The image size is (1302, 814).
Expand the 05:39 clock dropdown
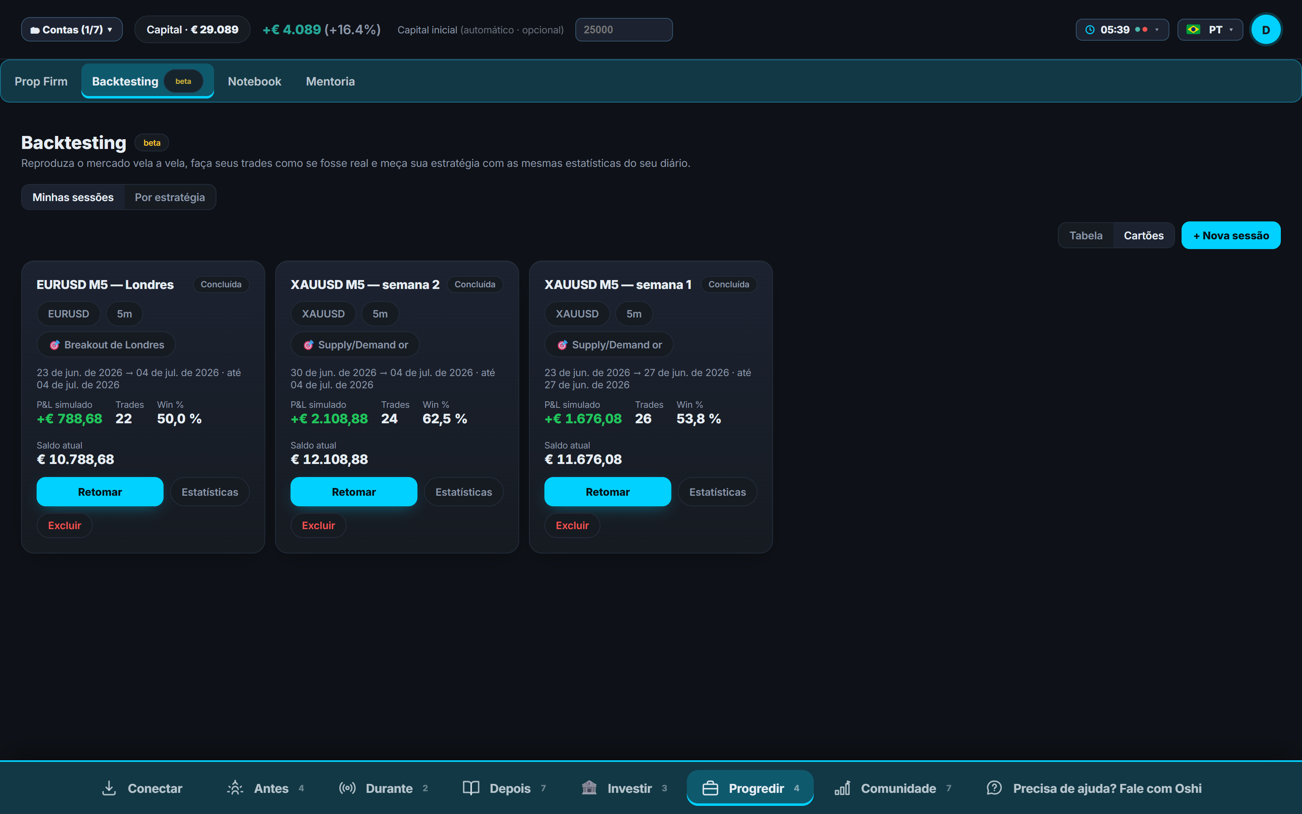1122,30
